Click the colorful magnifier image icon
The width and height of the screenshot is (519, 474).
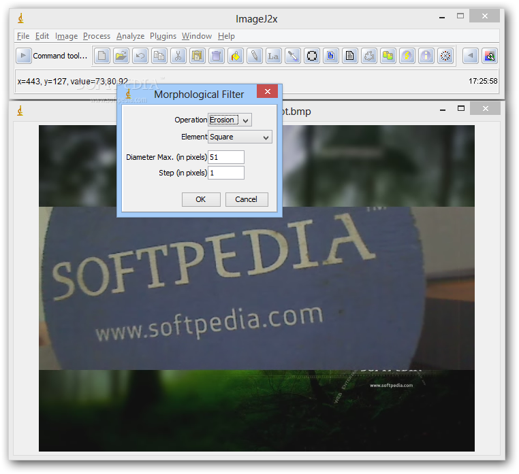pos(490,56)
